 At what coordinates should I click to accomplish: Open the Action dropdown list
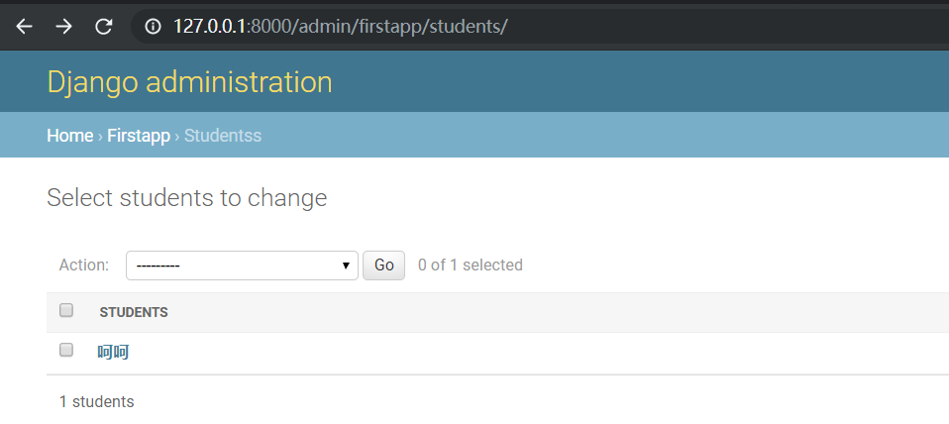click(x=242, y=265)
